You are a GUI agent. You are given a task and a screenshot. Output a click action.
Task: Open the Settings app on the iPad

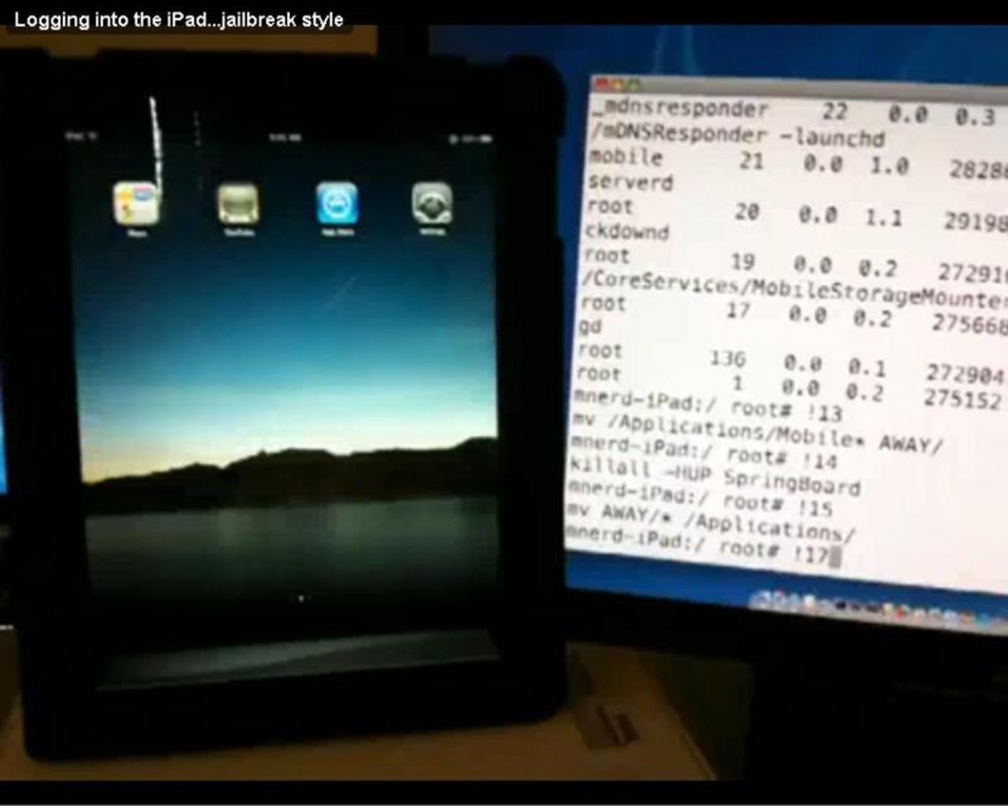pos(432,204)
